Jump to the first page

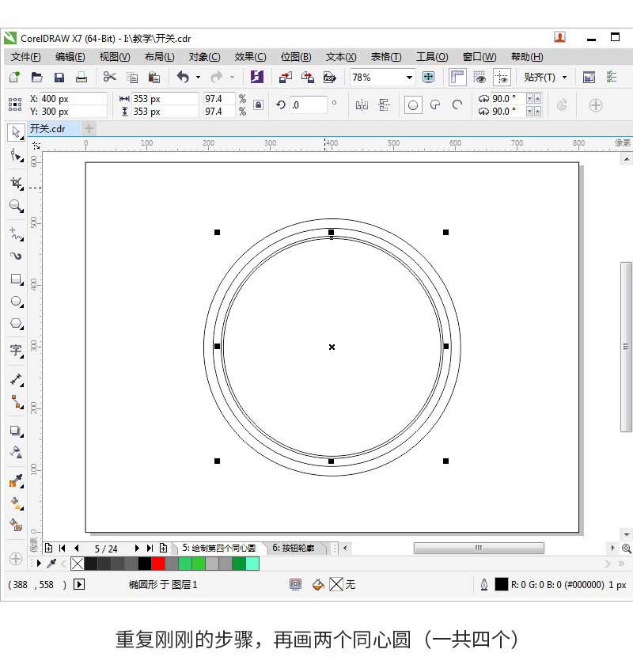point(63,549)
